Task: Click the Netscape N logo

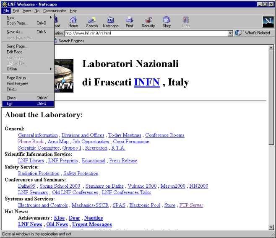Action: coord(268,22)
